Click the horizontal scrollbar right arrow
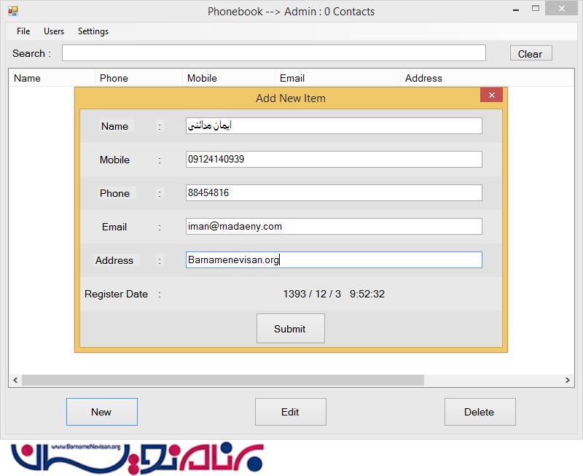The height and width of the screenshot is (476, 583). (568, 380)
